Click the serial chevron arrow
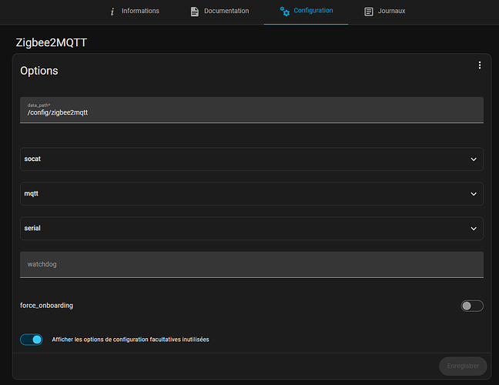499x385 pixels. coord(474,229)
